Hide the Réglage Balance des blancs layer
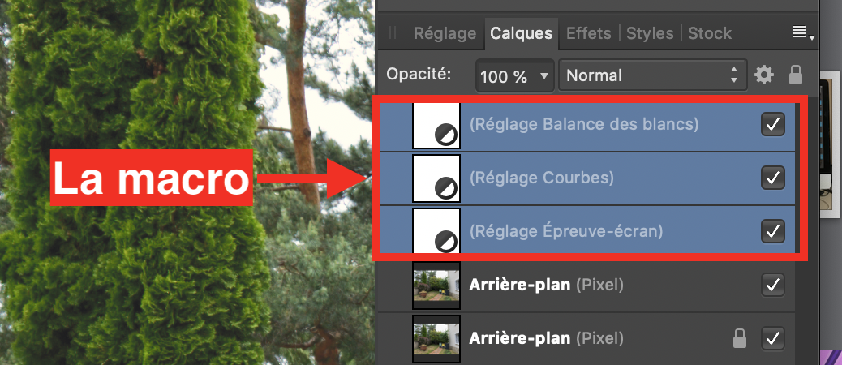 773,125
